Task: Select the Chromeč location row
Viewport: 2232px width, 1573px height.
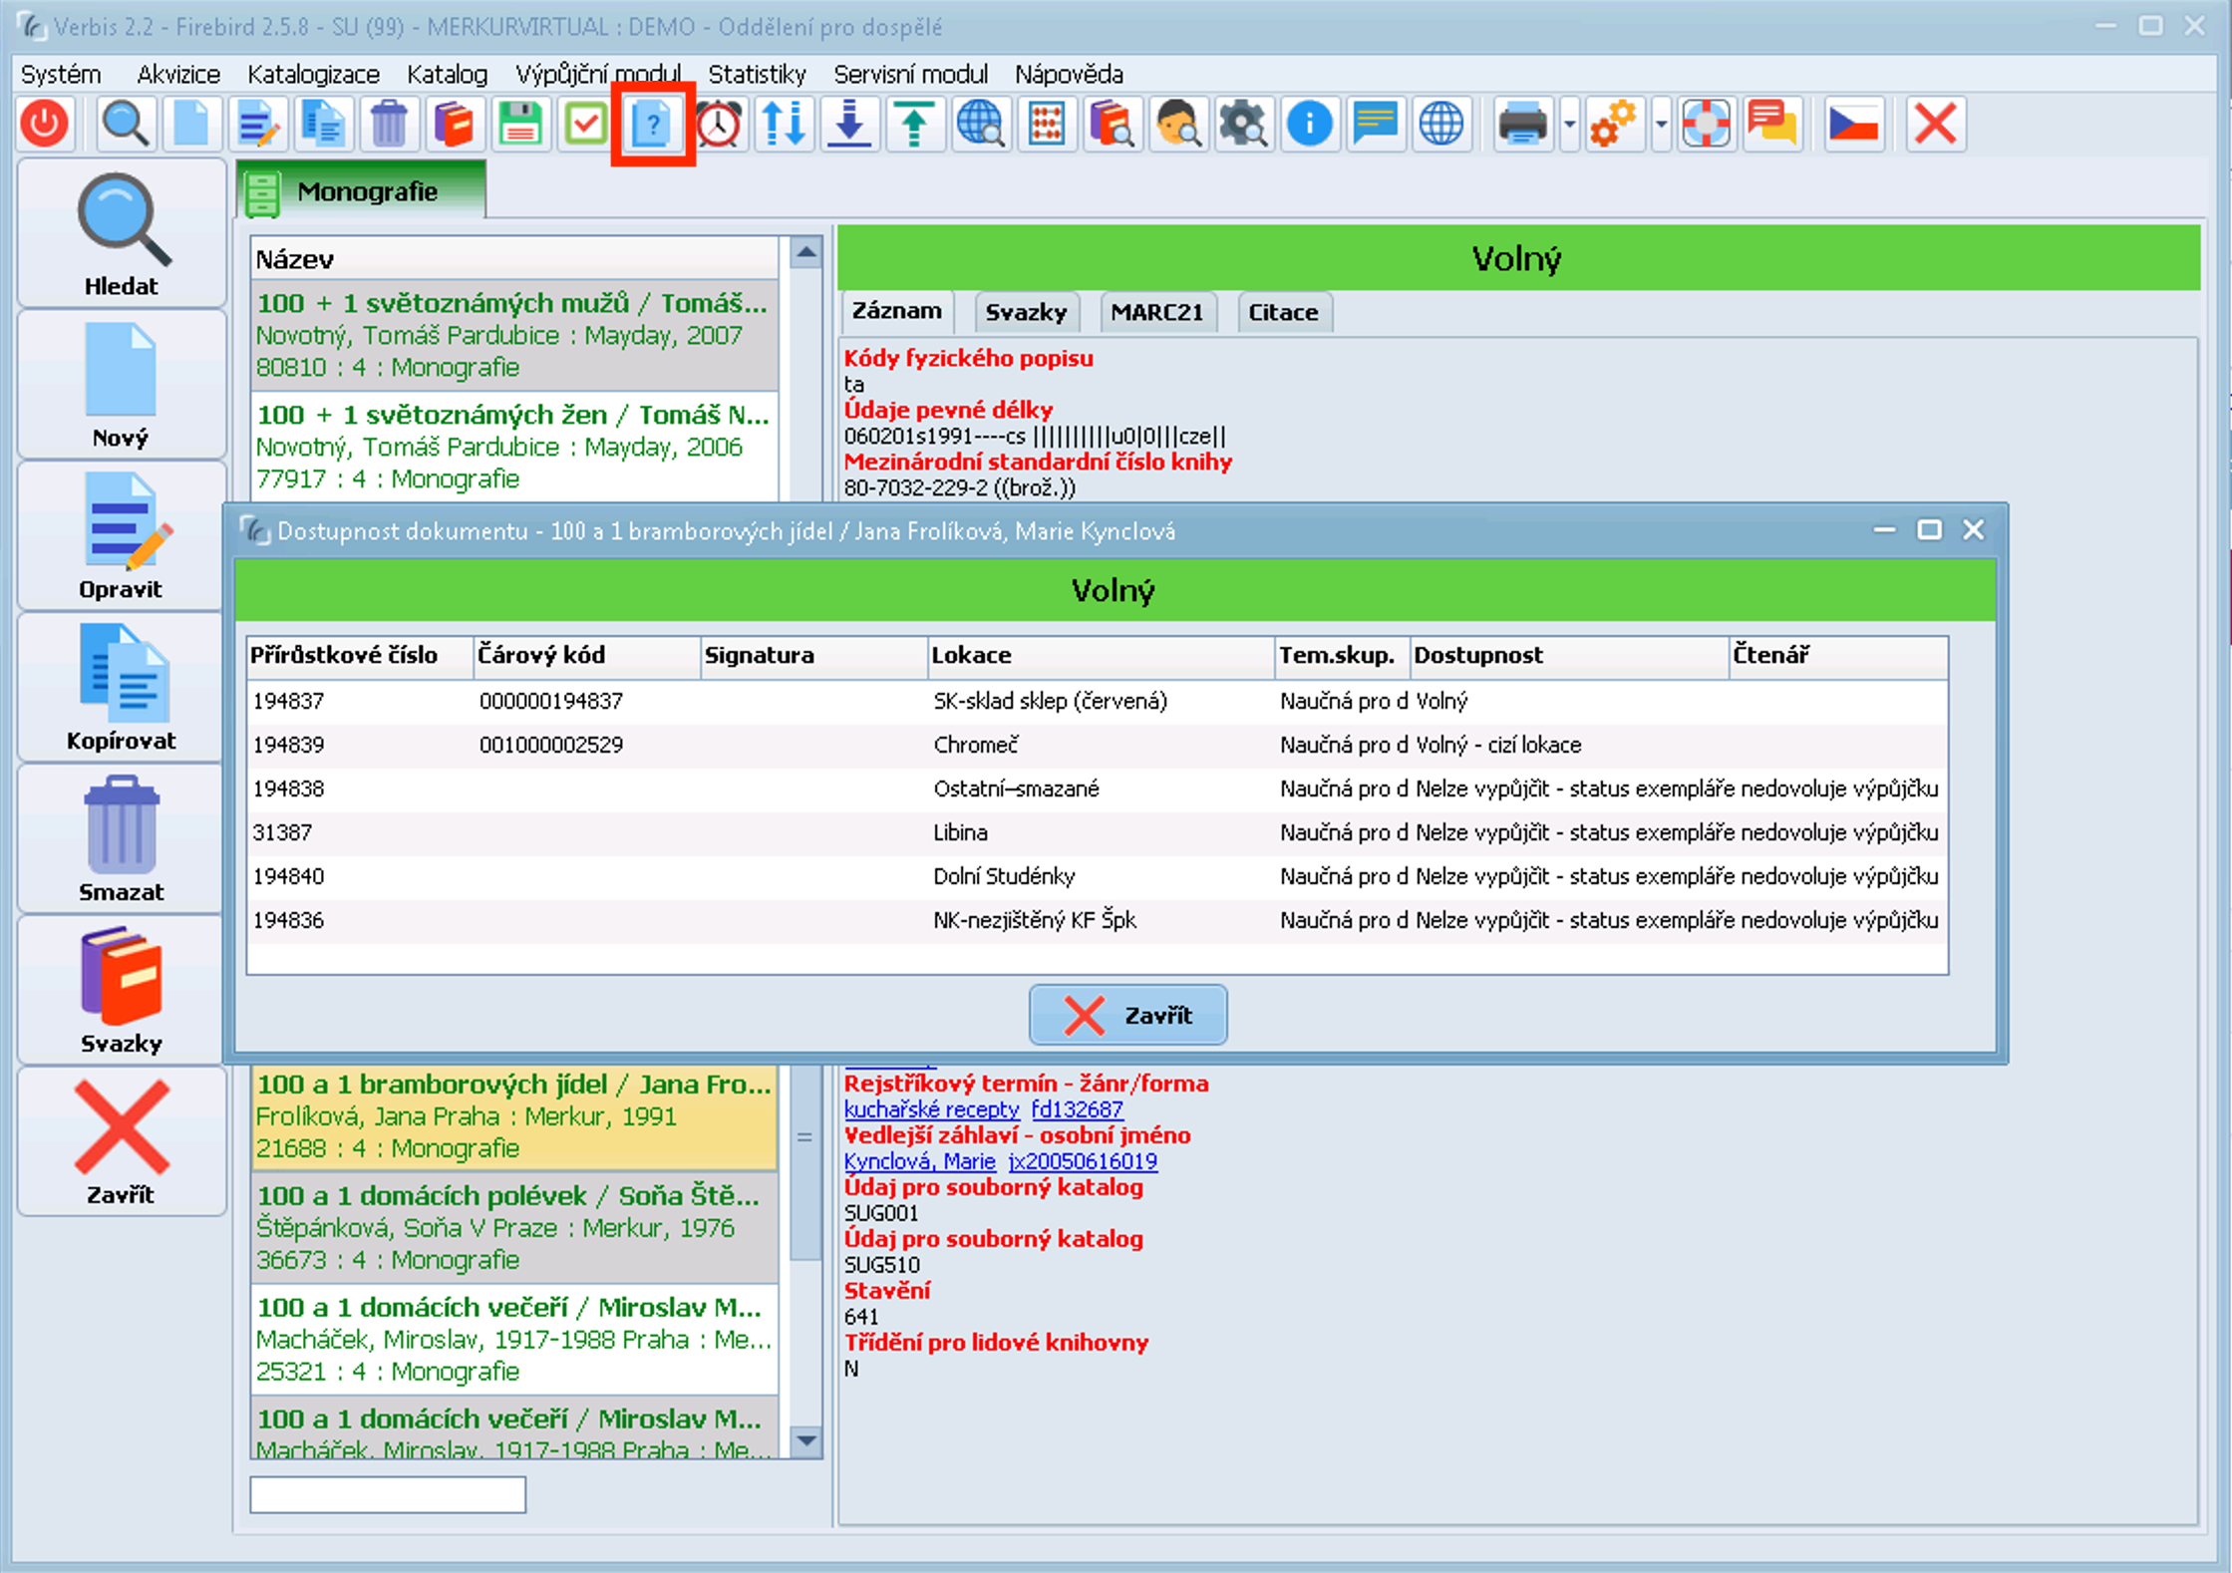Action: pos(1097,745)
